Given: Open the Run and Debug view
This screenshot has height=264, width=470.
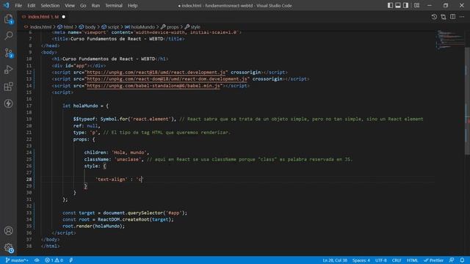Looking at the screenshot, I should 8,70.
